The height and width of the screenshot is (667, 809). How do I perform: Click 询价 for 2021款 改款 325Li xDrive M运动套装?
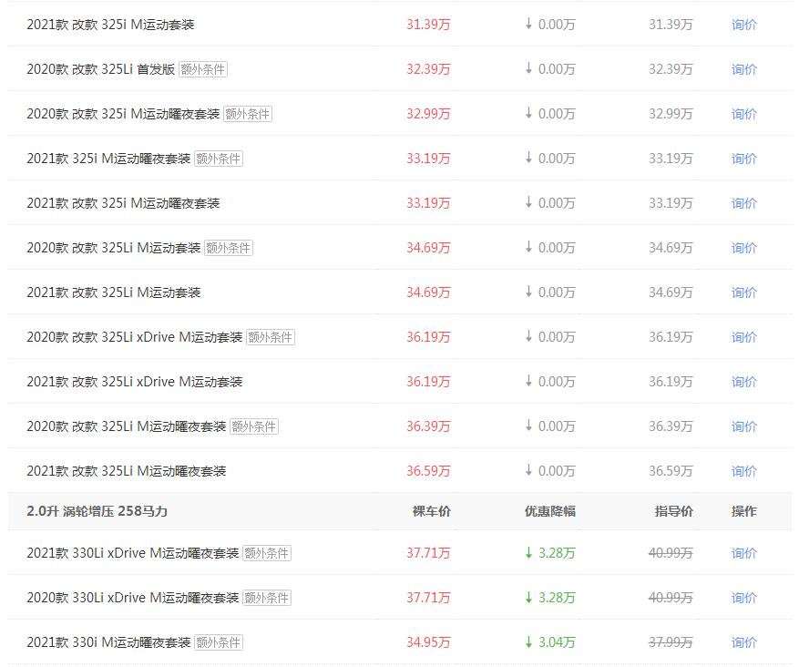[x=743, y=382]
